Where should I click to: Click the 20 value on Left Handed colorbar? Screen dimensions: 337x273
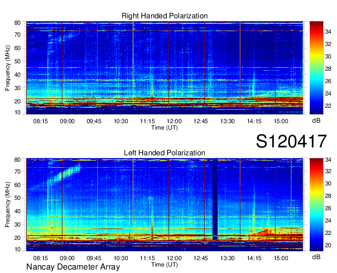click(328, 245)
